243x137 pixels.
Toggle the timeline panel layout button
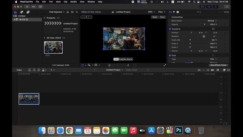[209, 7]
